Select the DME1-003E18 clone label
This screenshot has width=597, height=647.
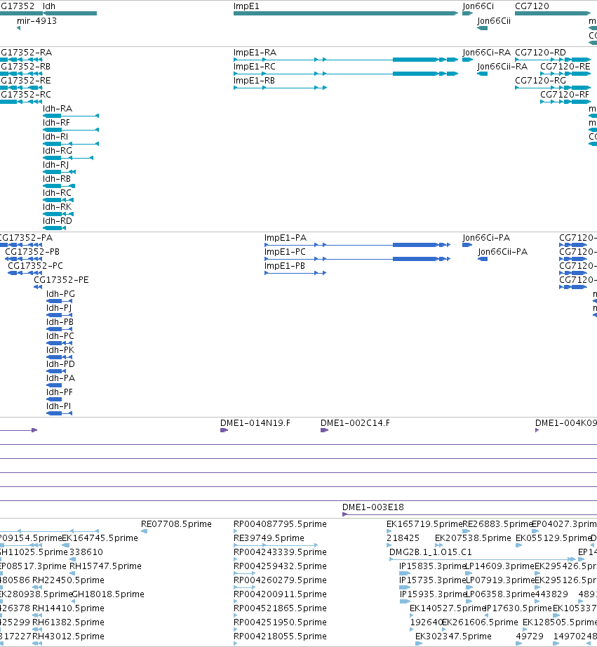tap(373, 507)
